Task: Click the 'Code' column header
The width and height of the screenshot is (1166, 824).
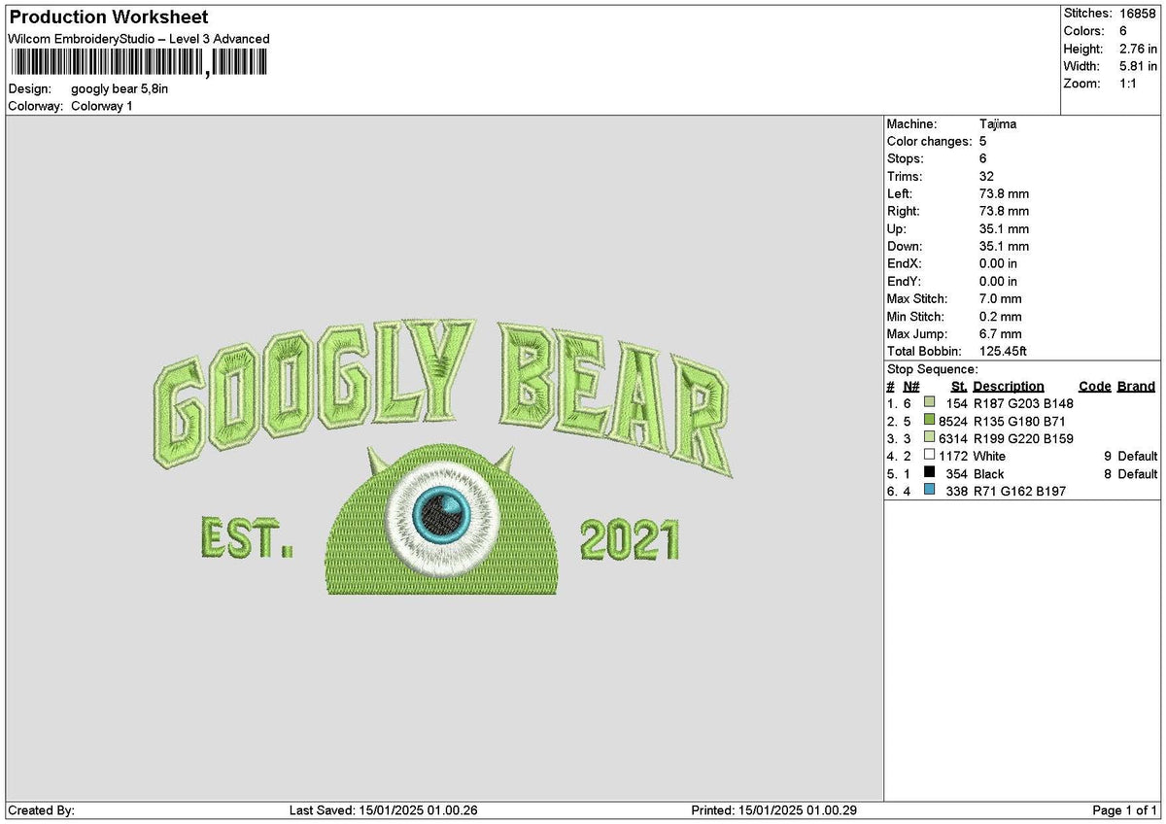Action: 1094,386
